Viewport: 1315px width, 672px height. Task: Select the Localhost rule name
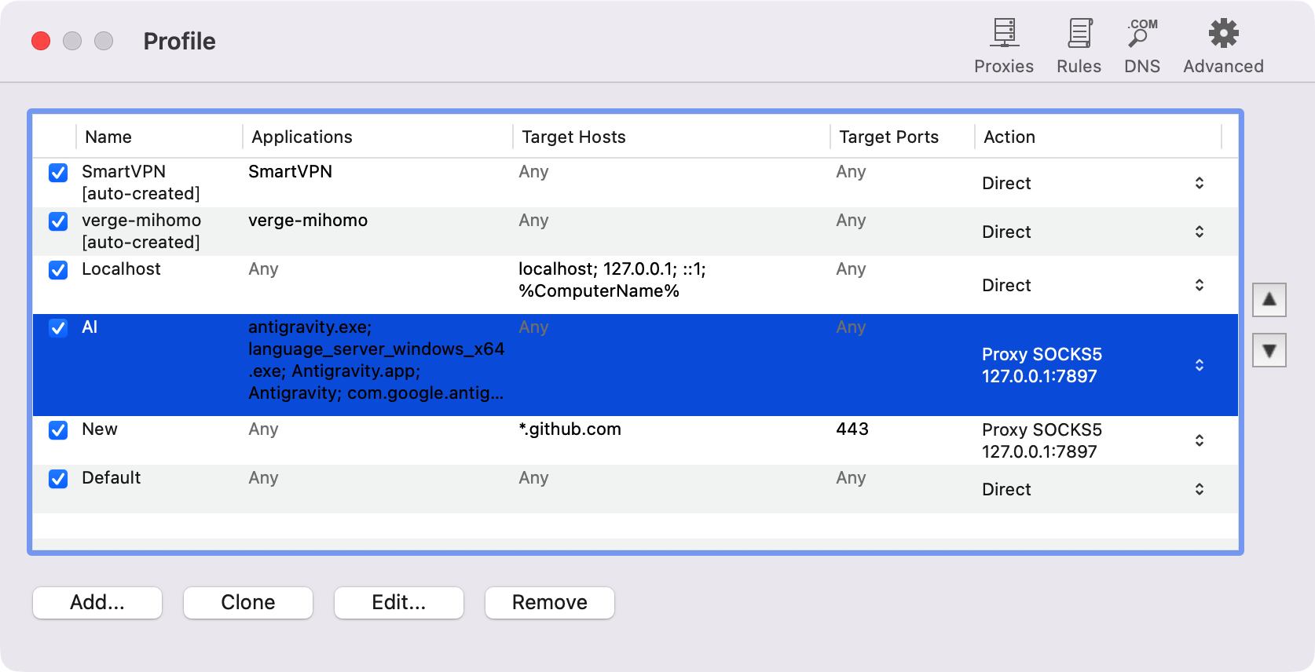click(121, 269)
